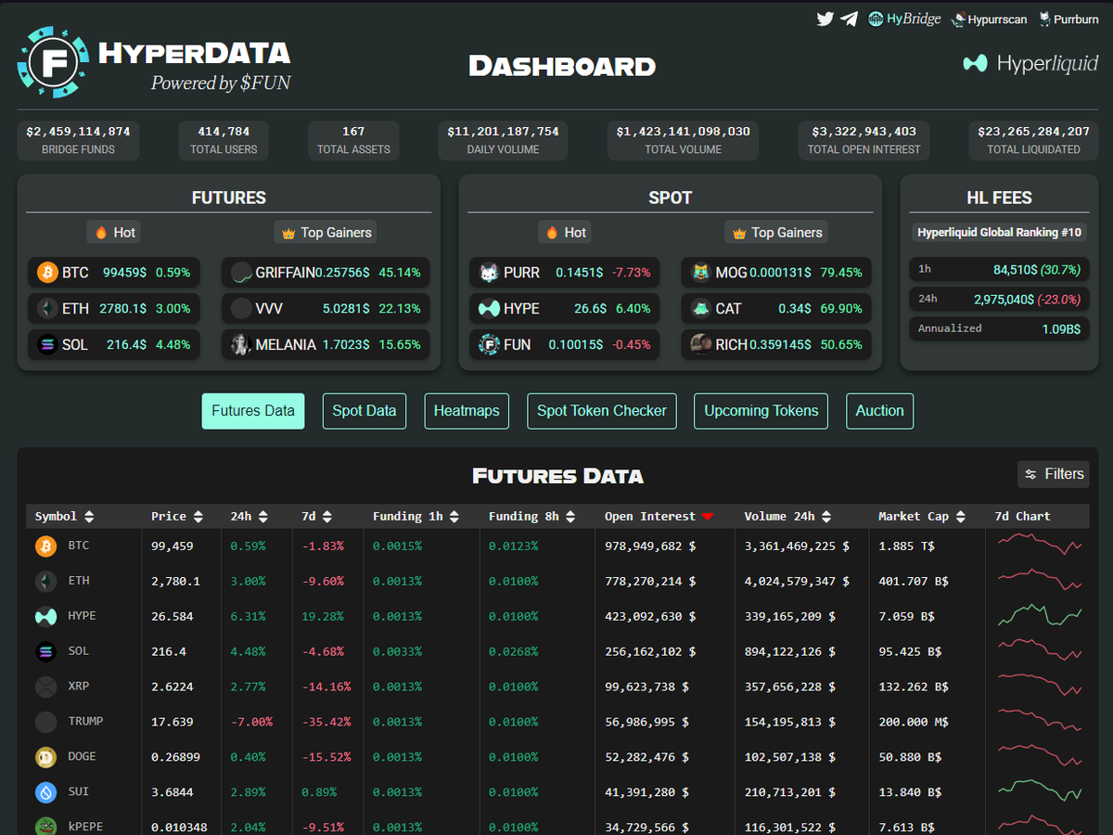Screen dimensions: 1113x835
Task: Select the Futures Data tab
Action: [253, 411]
